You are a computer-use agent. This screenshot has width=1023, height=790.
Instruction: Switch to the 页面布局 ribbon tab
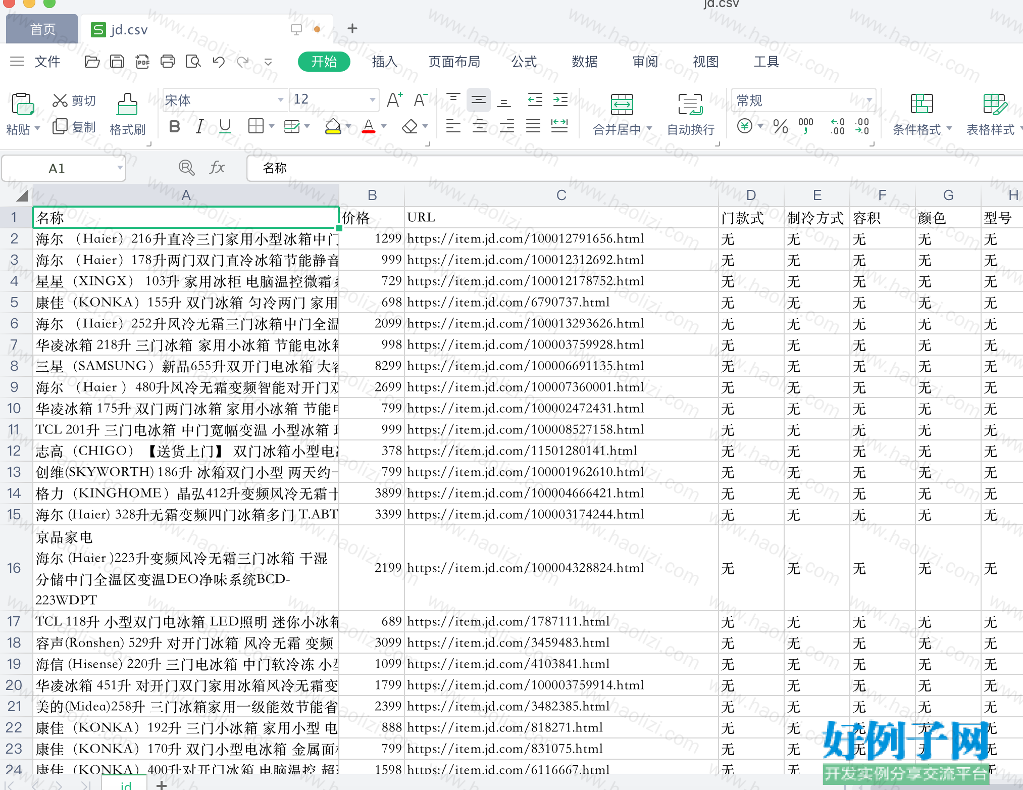click(454, 62)
